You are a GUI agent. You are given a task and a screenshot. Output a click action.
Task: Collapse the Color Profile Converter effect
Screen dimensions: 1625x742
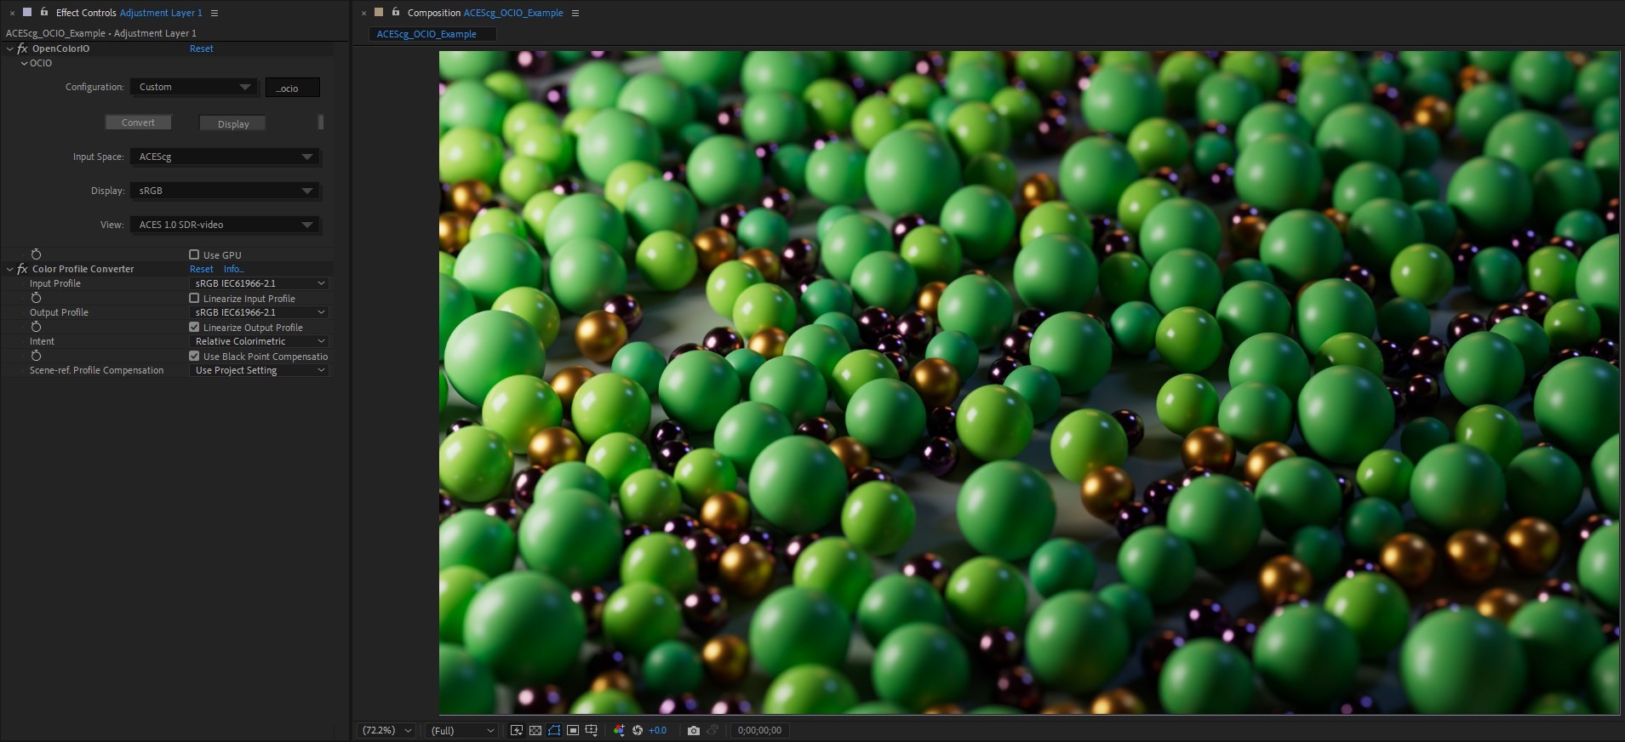pos(10,269)
